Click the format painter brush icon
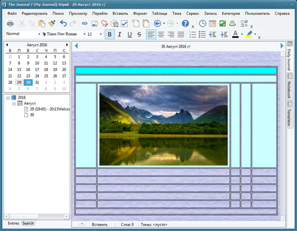The image size is (297, 231). 51,23
